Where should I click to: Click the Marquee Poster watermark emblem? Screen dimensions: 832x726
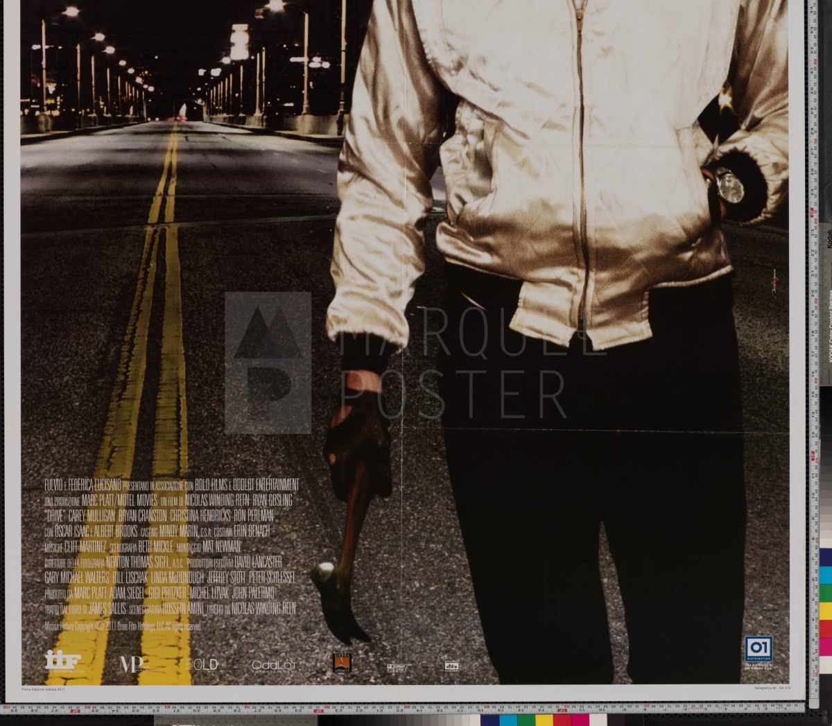(268, 363)
